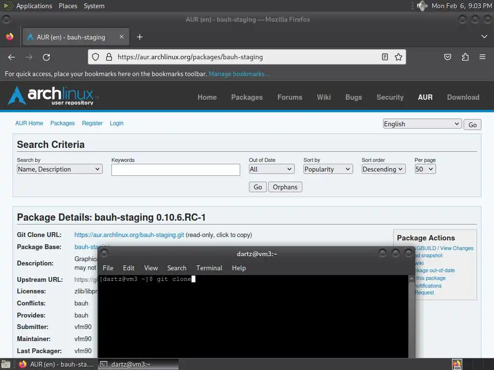Open System menu in top panel
Screen dimensions: 494x370
tap(94, 6)
